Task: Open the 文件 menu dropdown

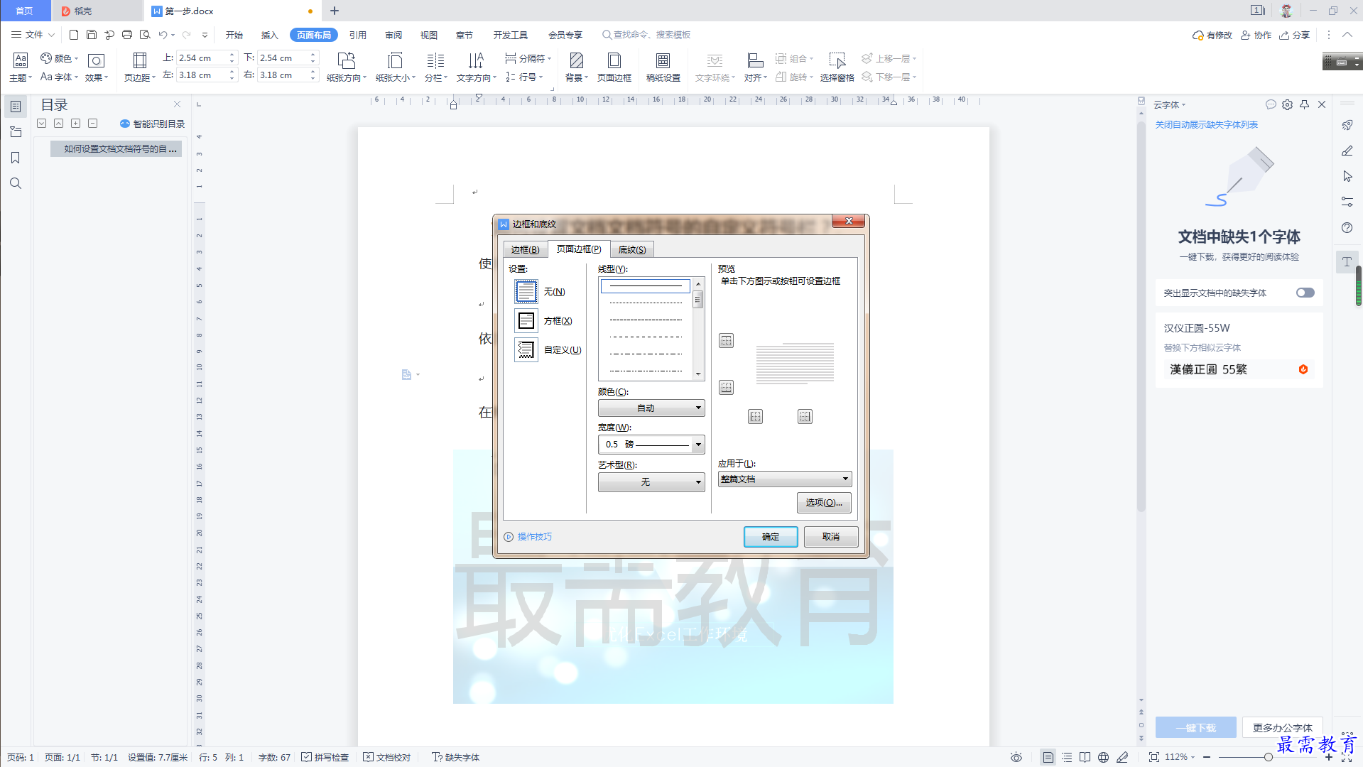Action: point(33,35)
